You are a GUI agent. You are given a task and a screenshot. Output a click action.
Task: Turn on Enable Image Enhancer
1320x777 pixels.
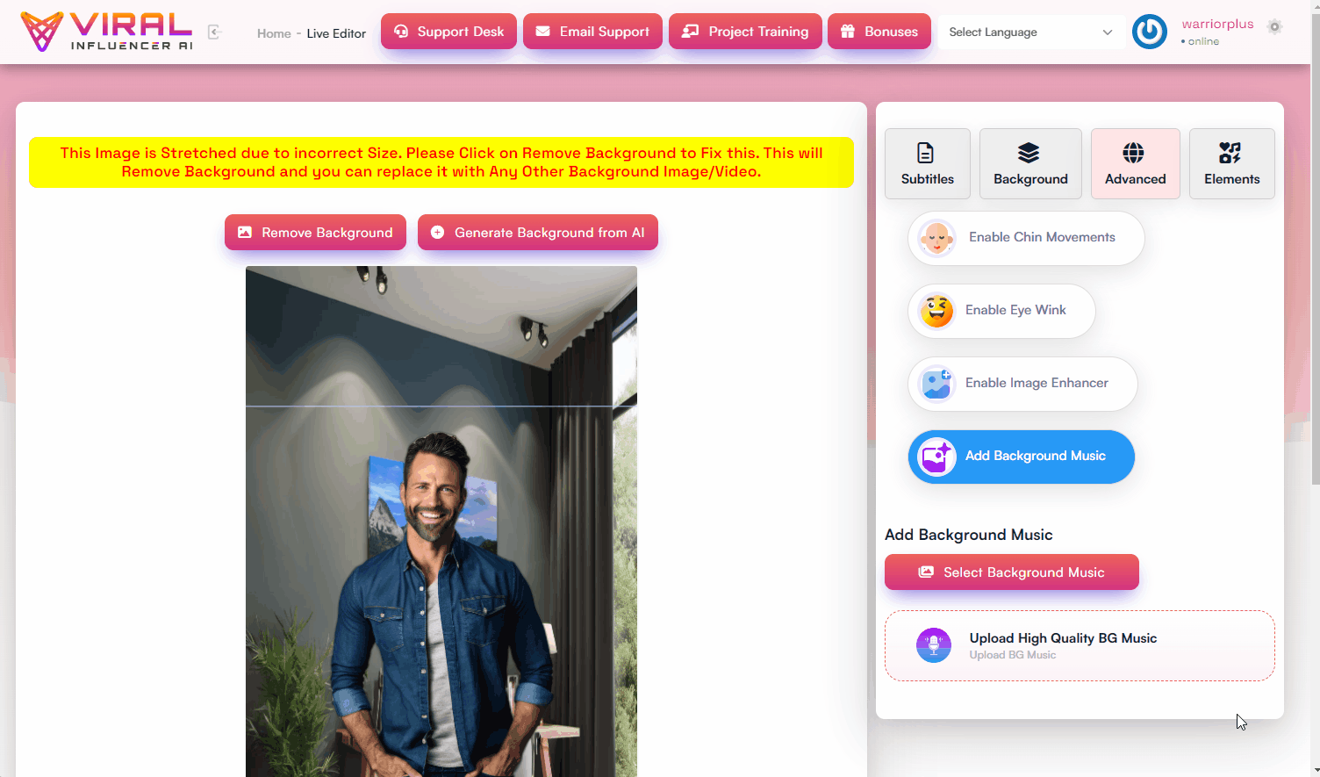tap(1022, 384)
